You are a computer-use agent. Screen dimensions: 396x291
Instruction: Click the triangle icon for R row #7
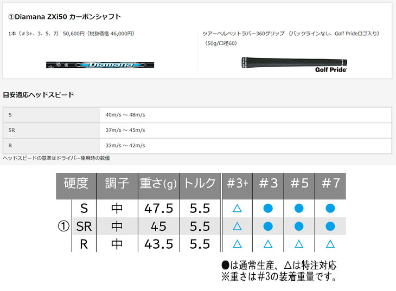[330, 244]
